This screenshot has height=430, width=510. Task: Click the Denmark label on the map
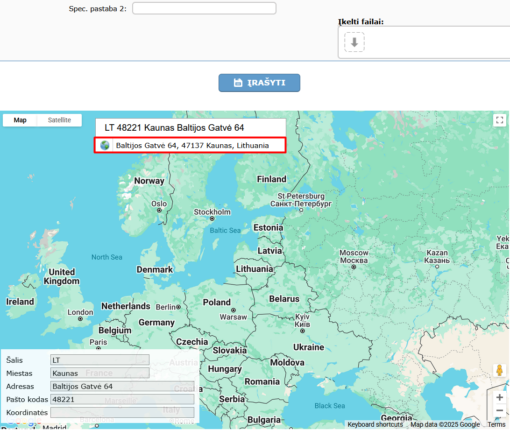(155, 270)
